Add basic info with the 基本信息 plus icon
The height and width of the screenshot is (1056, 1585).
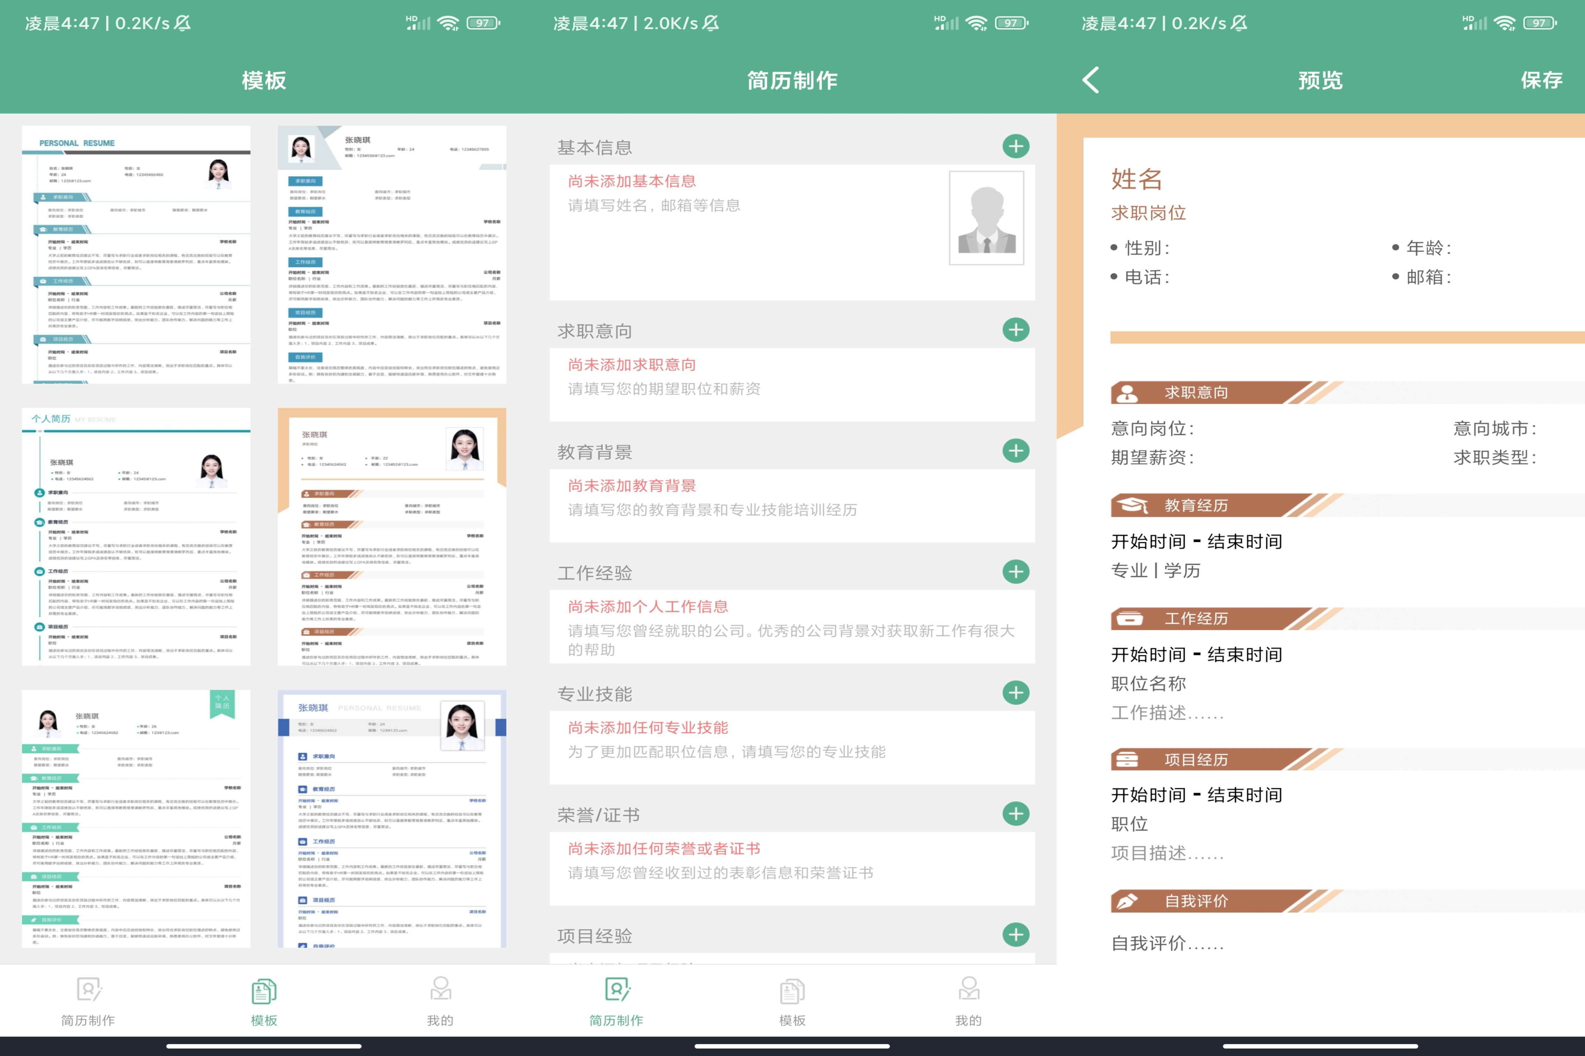(1015, 146)
